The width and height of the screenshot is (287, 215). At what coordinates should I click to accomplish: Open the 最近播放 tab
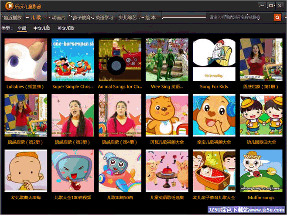[13, 17]
